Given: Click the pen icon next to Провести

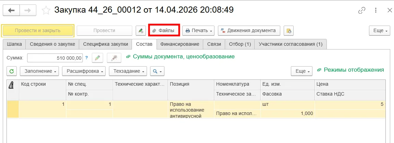Looking at the screenshot, I should (x=141, y=31).
